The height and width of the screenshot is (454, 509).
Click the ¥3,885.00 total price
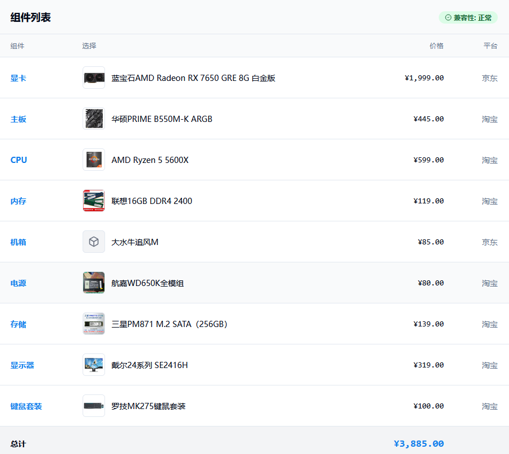pos(419,444)
